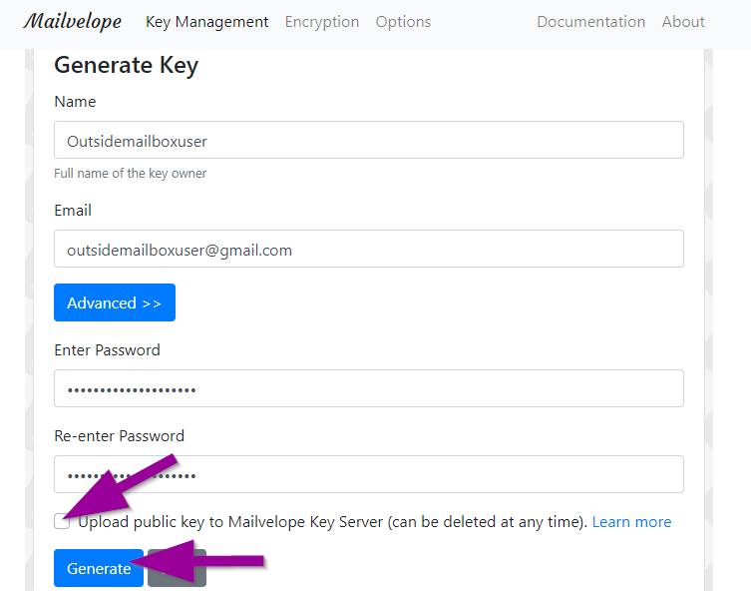Viewport: 751px width, 591px height.
Task: Click the Email field label
Action: (73, 211)
